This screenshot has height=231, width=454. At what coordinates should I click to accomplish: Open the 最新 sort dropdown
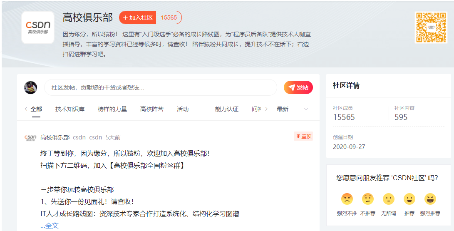283,109
